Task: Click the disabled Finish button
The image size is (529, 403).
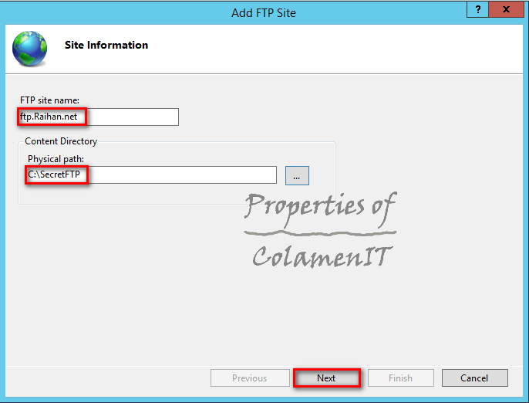Action: 400,378
